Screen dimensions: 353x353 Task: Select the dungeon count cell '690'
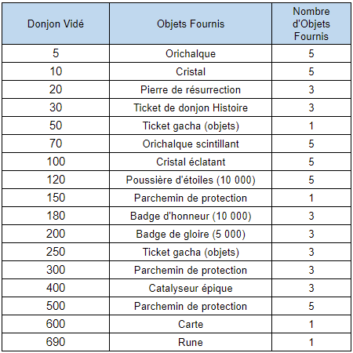(56, 342)
